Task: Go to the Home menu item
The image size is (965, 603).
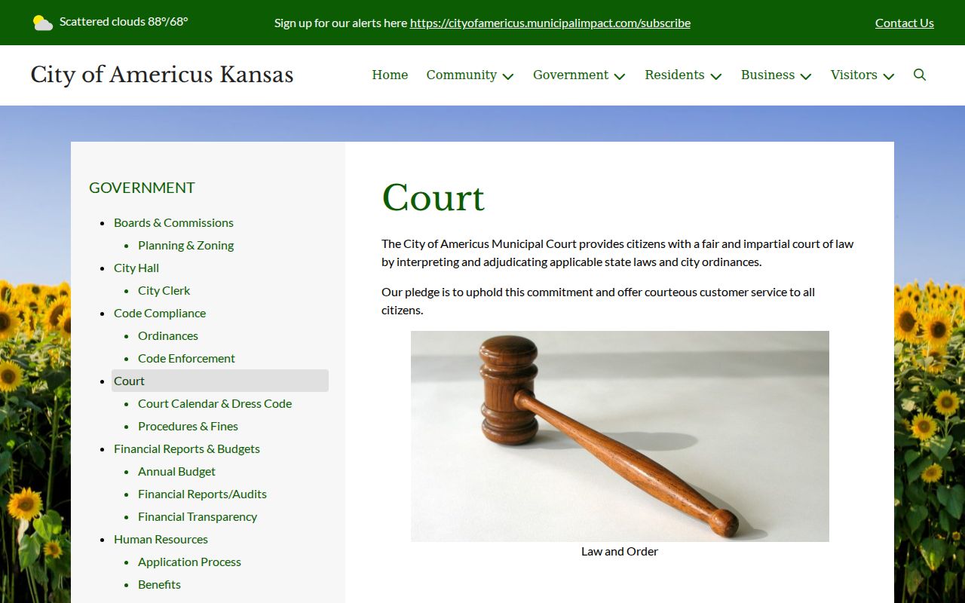Action: [390, 75]
